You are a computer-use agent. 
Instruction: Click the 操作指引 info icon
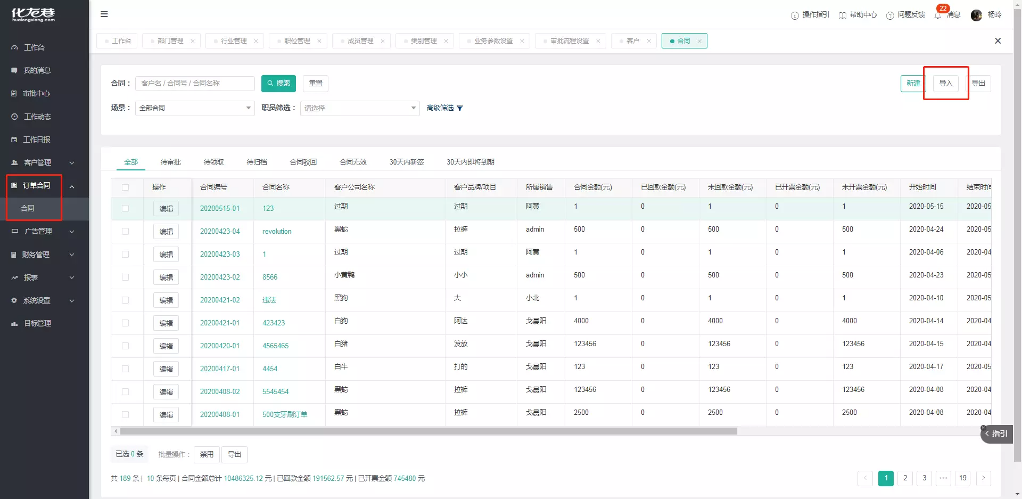[795, 15]
